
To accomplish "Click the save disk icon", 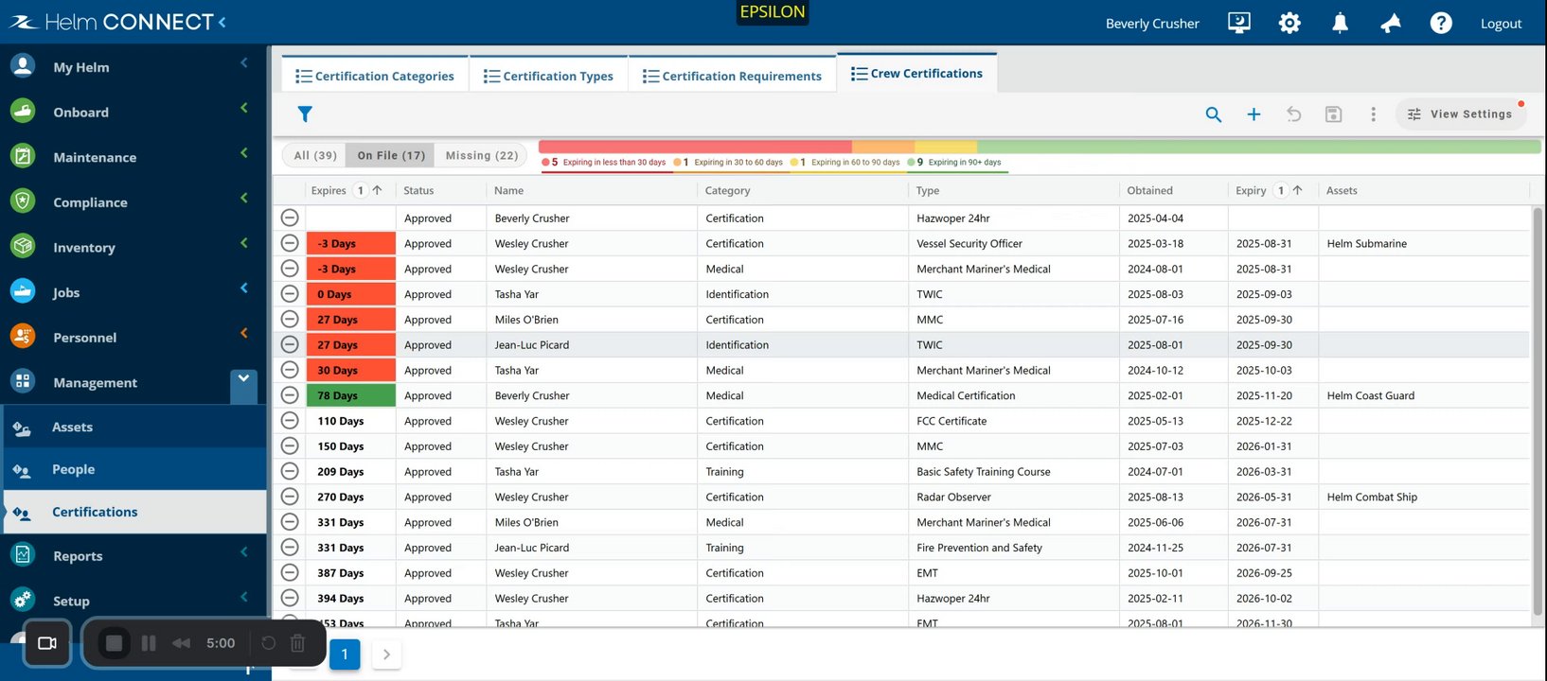I will click(x=1333, y=114).
